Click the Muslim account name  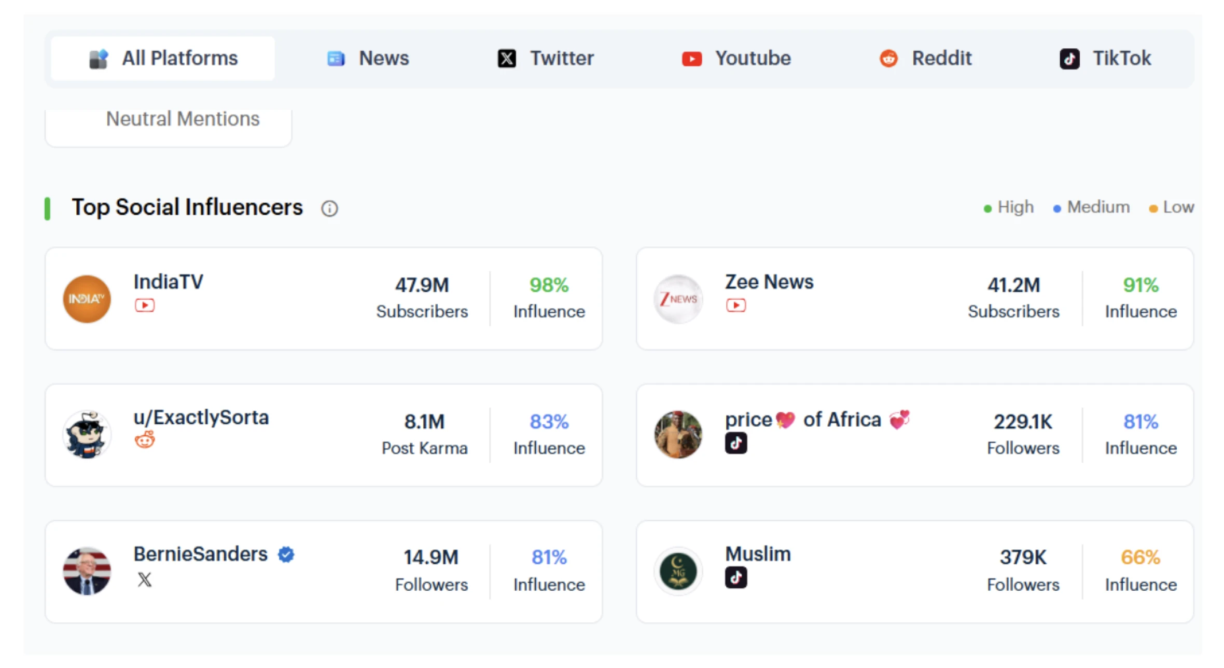click(758, 554)
